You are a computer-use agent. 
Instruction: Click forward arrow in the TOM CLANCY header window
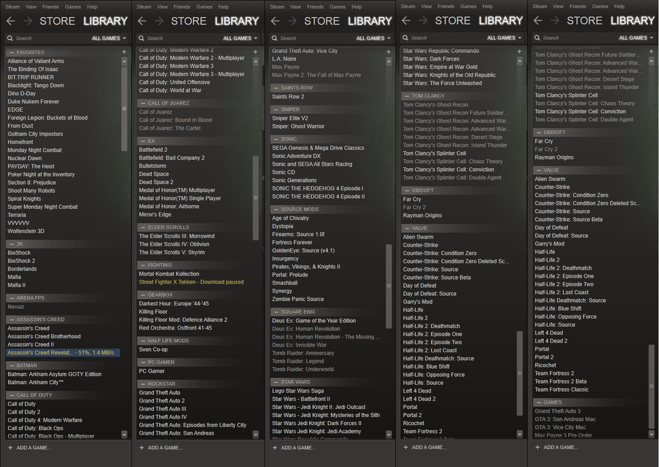423,20
